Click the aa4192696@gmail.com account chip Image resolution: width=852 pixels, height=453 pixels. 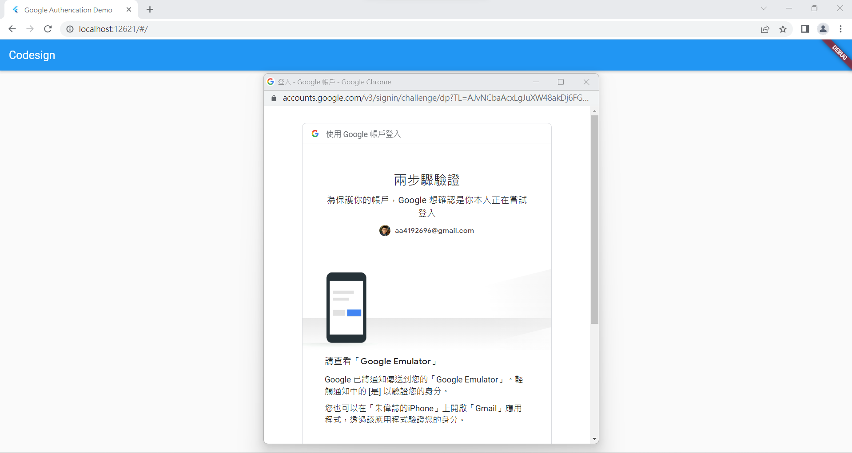[426, 230]
